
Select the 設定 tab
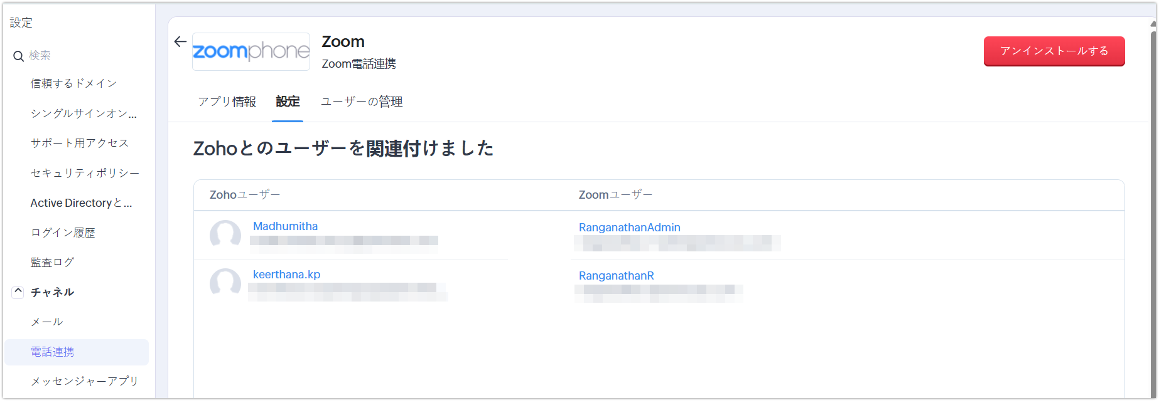coord(288,102)
